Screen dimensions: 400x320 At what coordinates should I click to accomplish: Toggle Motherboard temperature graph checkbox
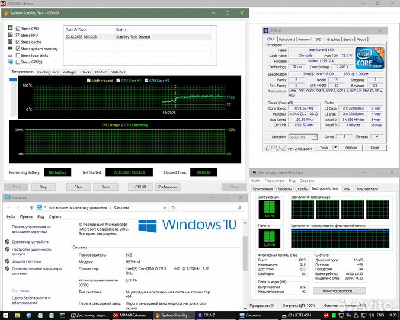[88, 81]
